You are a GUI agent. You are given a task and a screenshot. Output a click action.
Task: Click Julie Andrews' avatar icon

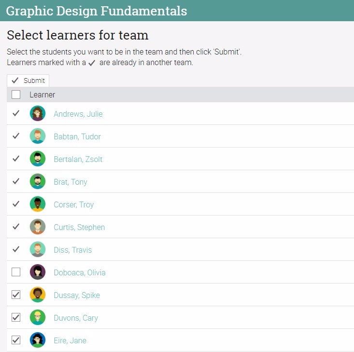(38, 114)
